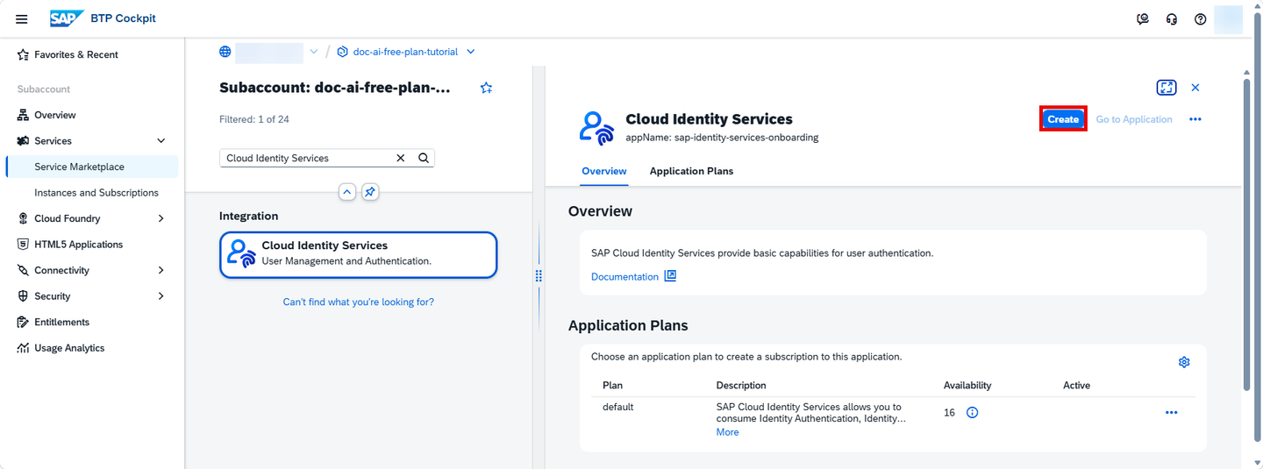Collapse the Services section chevron
Image resolution: width=1263 pixels, height=469 pixels.
pos(161,141)
